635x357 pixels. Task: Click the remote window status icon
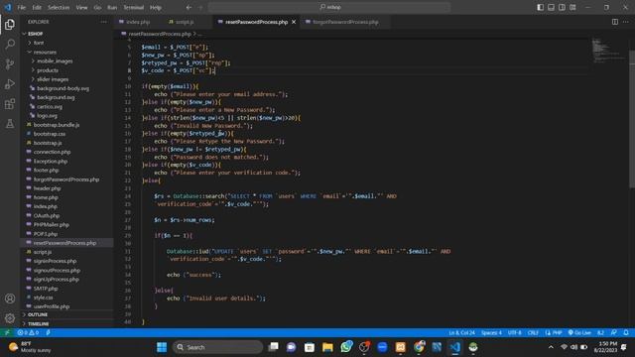[x=7, y=332]
